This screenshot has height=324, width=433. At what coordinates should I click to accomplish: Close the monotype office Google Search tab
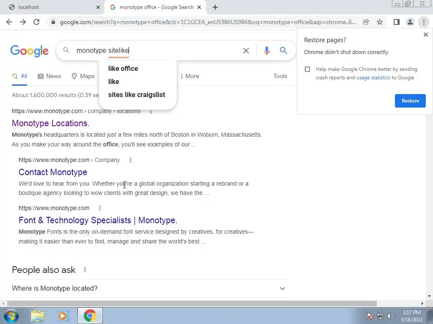199,7
